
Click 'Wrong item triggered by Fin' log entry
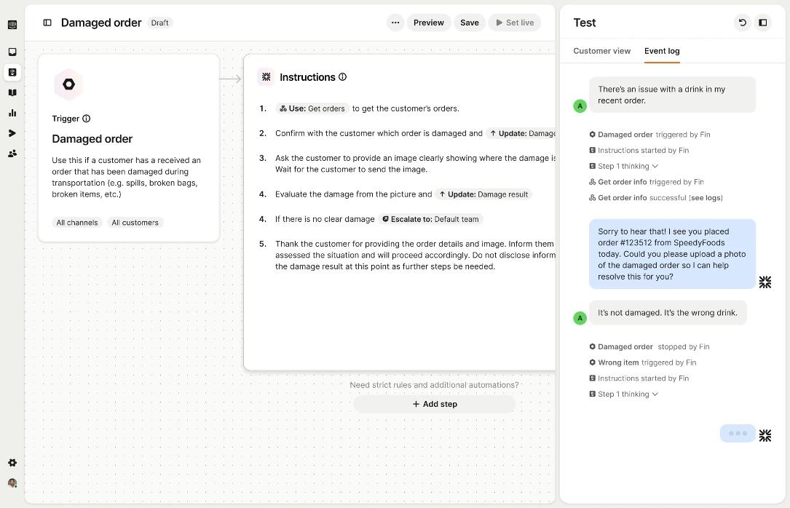[643, 362]
